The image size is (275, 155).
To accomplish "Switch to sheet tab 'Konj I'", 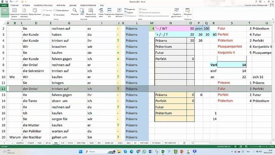I will coord(120,143).
